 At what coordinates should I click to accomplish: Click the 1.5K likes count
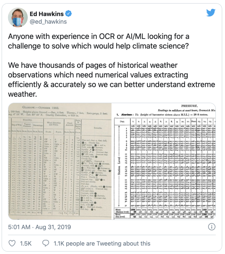pyautogui.click(x=26, y=243)
